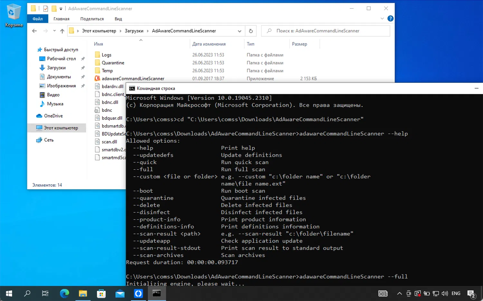483x301 pixels.
Task: Select the bdquar.dll file
Action: click(112, 118)
